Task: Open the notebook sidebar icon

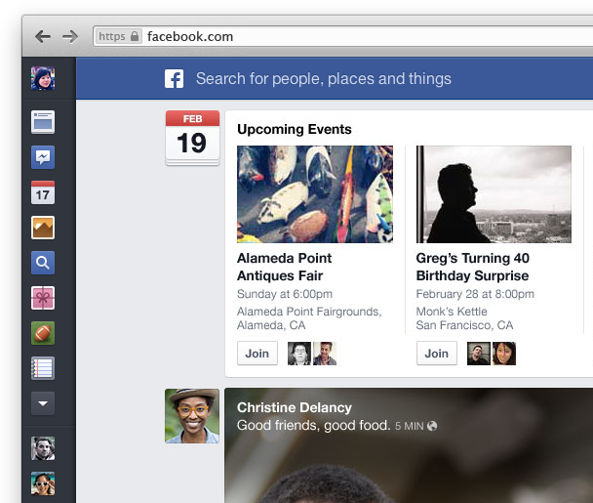Action: (x=43, y=368)
